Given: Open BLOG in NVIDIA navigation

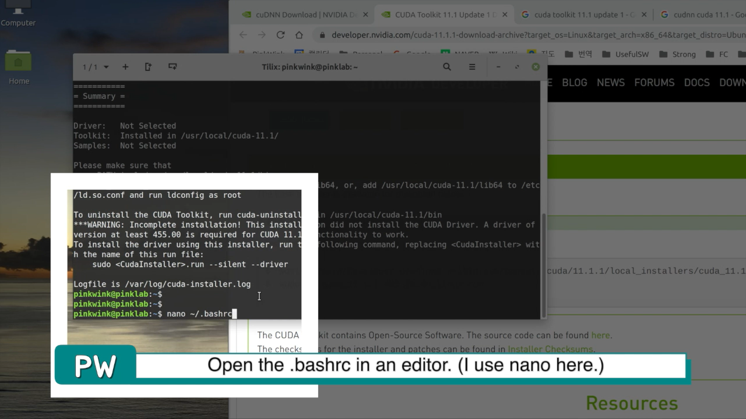Looking at the screenshot, I should (x=574, y=83).
